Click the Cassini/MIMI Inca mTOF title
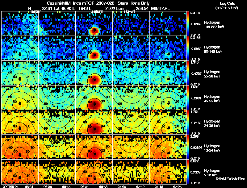Viewport: 247px width, 188px height. click(x=71, y=3)
